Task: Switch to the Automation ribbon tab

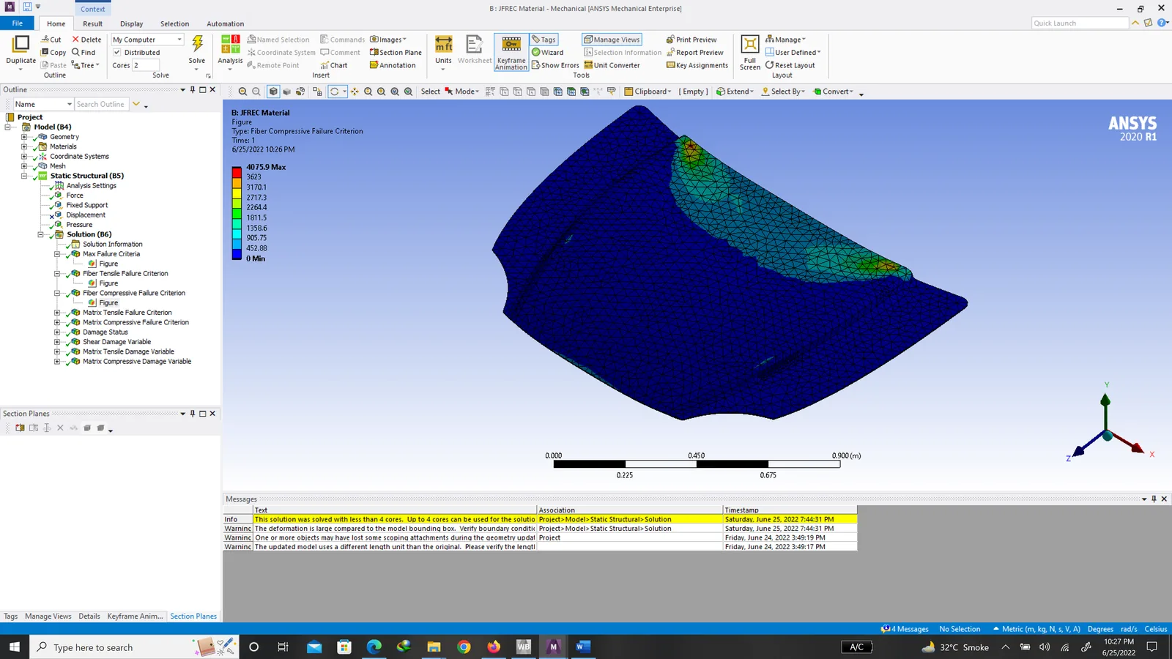Action: click(226, 23)
